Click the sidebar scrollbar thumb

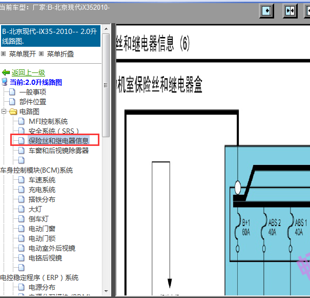click(x=106, y=85)
